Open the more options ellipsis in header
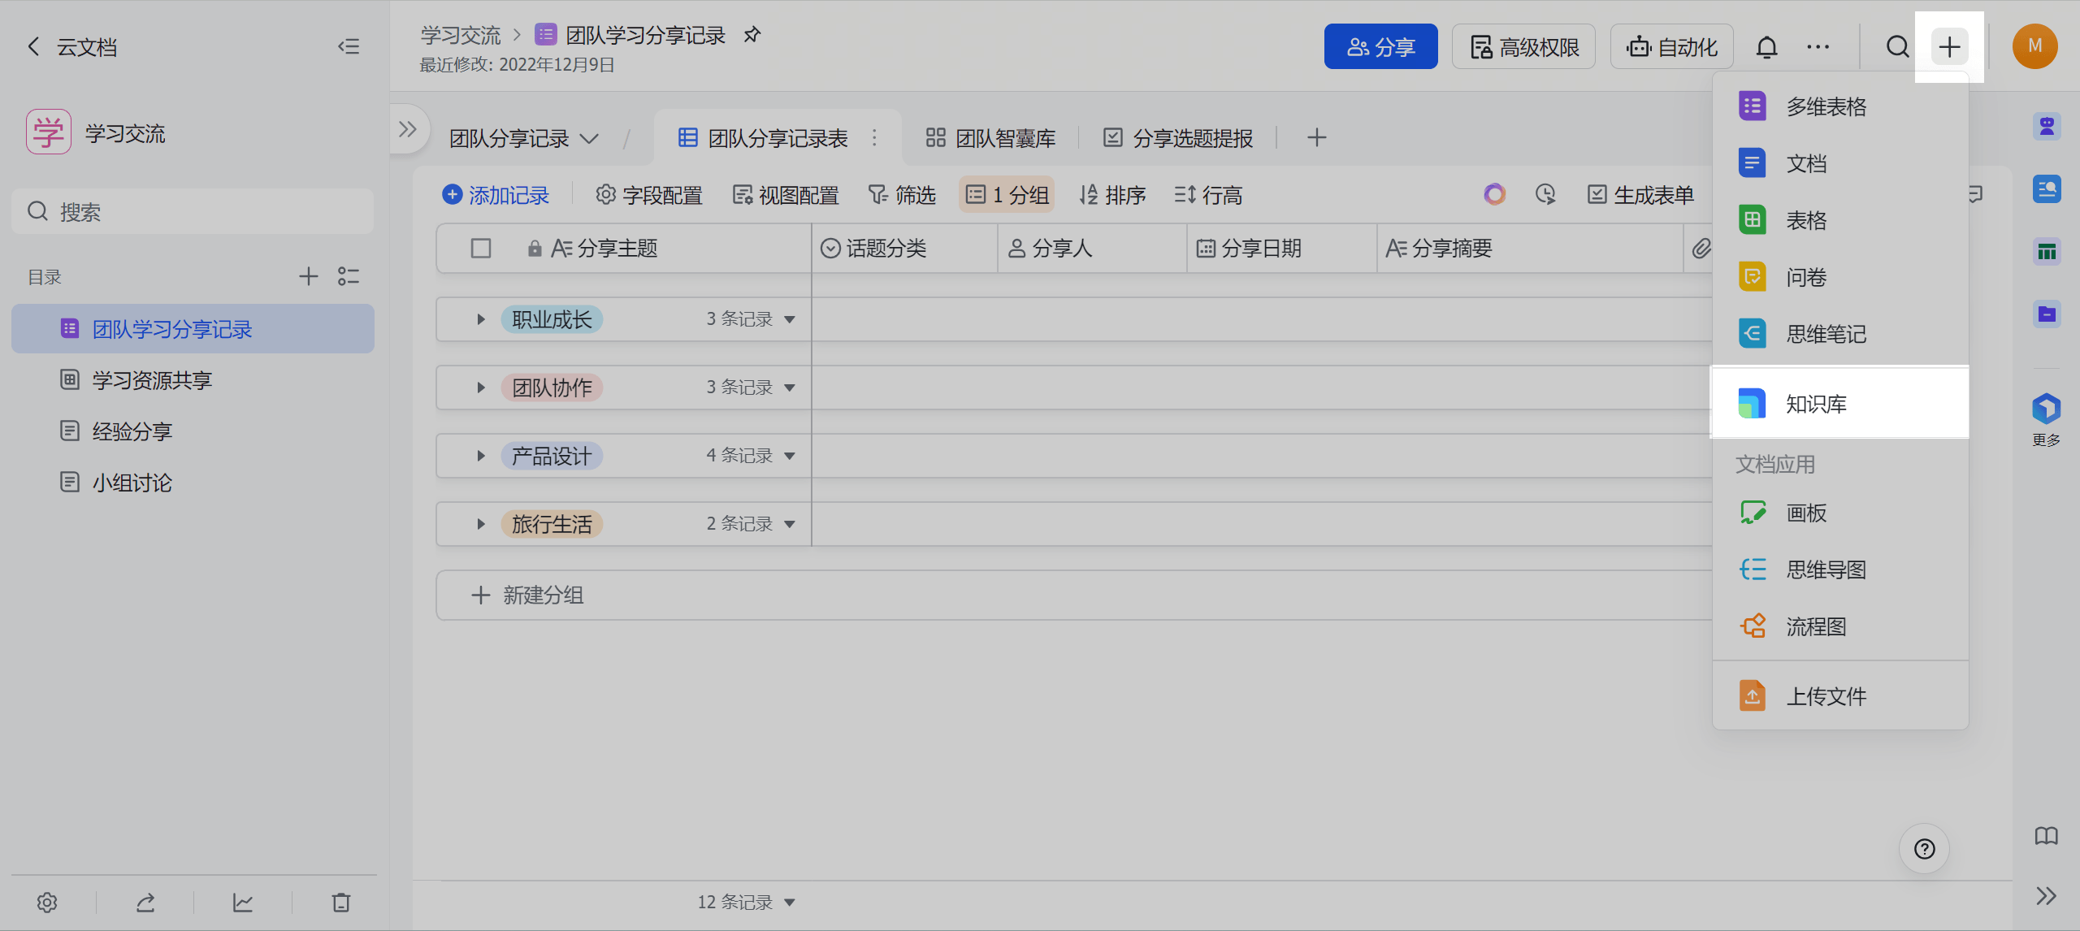This screenshot has height=931, width=2080. [x=1818, y=47]
